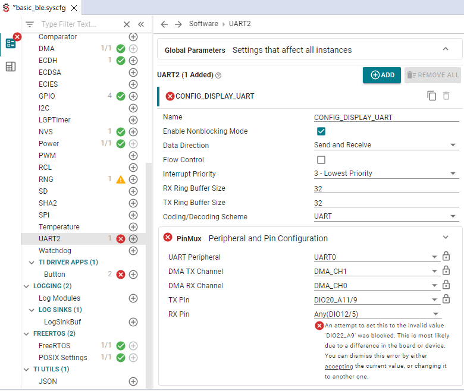This screenshot has height=391, width=464.
Task: Collapse the FREERTOS category
Action: [27, 333]
